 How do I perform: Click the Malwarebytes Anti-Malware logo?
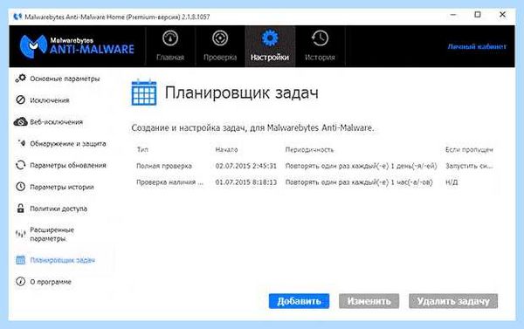click(77, 46)
